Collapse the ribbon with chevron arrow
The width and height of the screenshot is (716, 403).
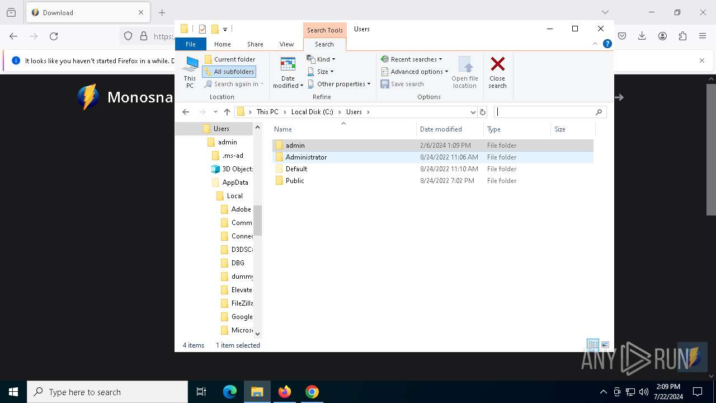[x=595, y=44]
